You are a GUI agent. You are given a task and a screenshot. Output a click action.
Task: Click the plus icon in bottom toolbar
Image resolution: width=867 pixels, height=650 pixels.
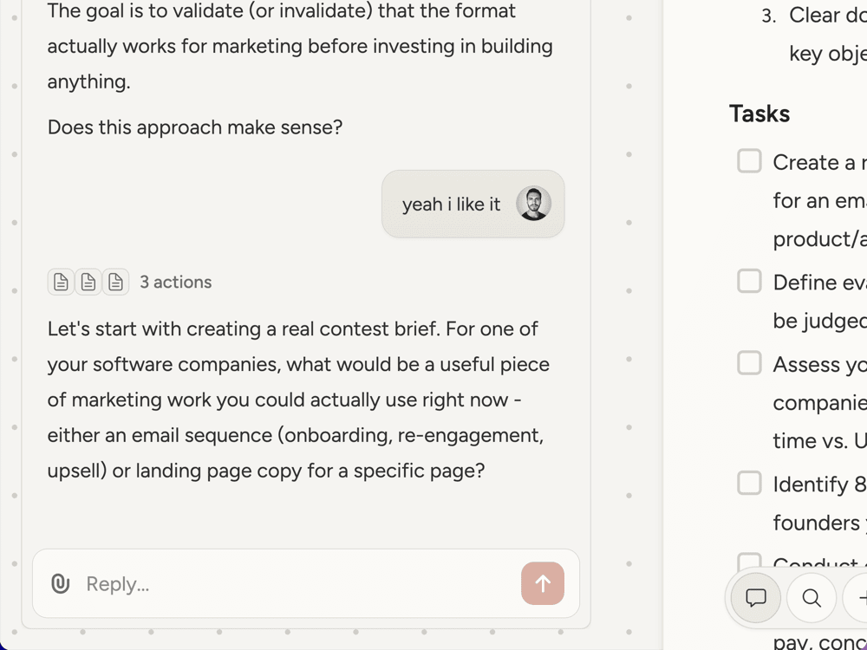[x=862, y=598]
